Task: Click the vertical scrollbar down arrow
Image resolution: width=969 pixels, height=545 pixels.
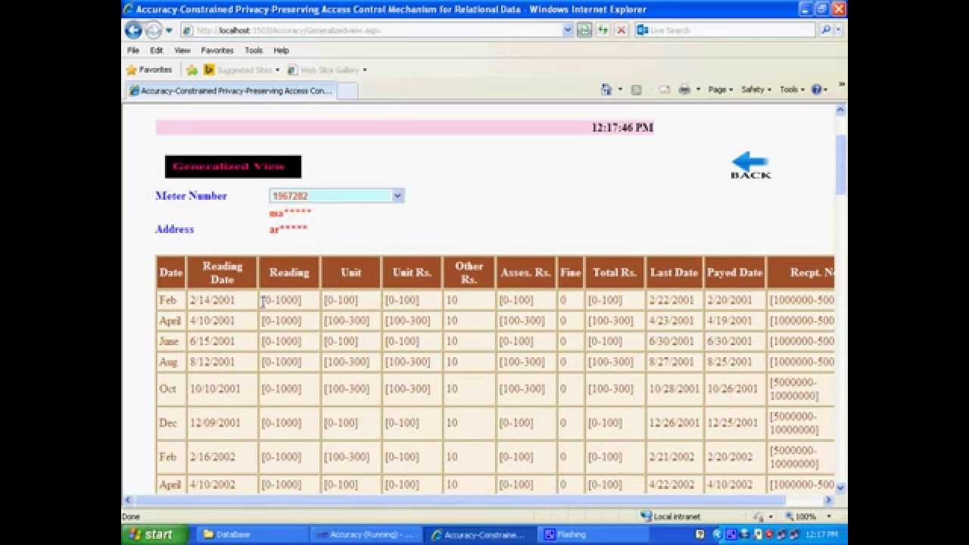Action: click(840, 489)
